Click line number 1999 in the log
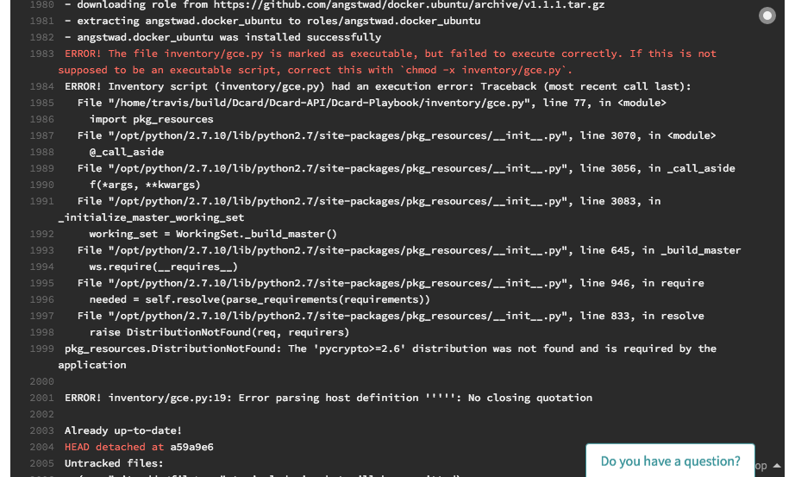Image resolution: width=795 pixels, height=477 pixels. coord(41,348)
